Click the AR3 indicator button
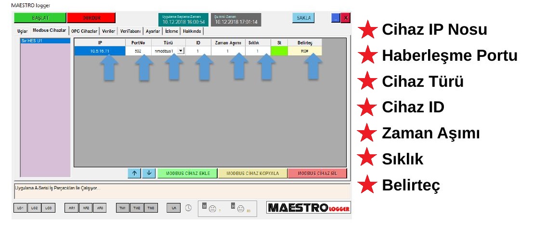Image resolution: width=546 pixels, height=229 pixels. tap(100, 208)
